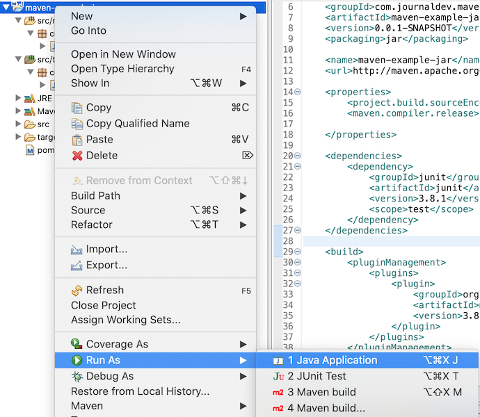Image resolution: width=480 pixels, height=417 pixels.
Task: Select New in the context menu
Action: click(x=156, y=16)
